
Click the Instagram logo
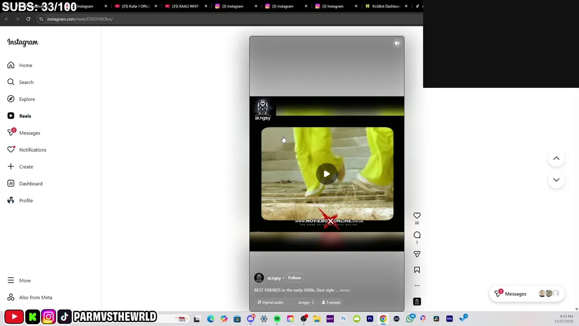point(23,42)
